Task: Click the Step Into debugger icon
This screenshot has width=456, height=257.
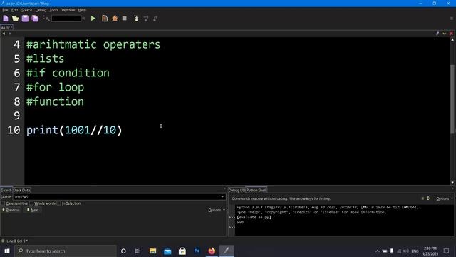Action: (136, 19)
